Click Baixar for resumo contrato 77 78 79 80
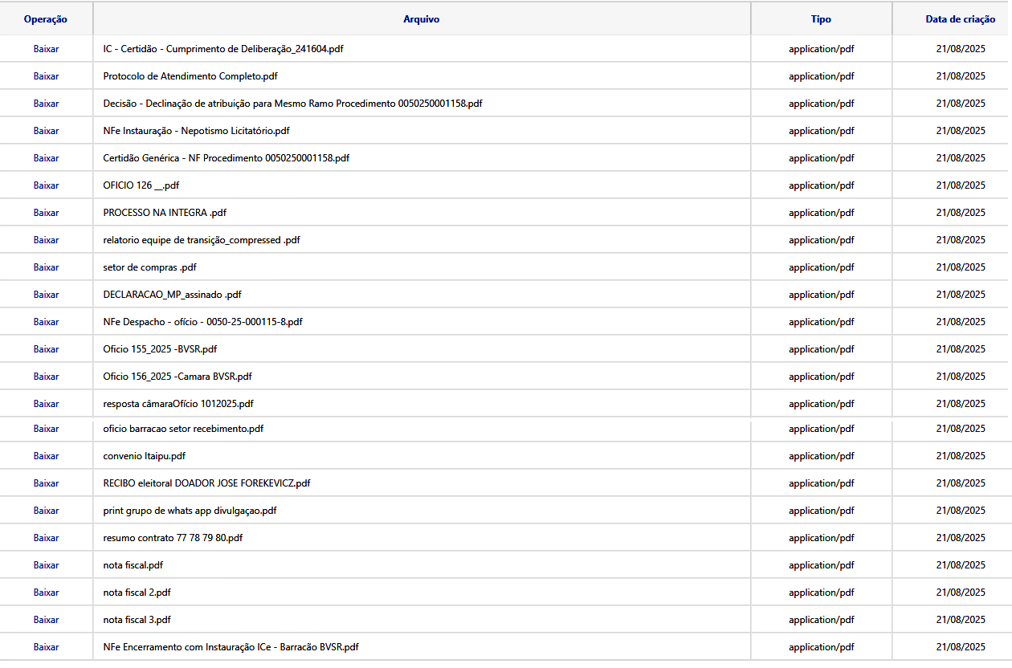The height and width of the screenshot is (668, 1012). (x=46, y=538)
